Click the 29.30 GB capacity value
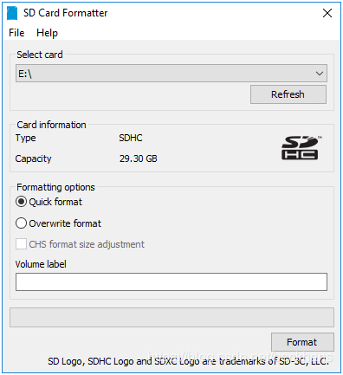Screen dimensions: 343x375 click(x=139, y=158)
